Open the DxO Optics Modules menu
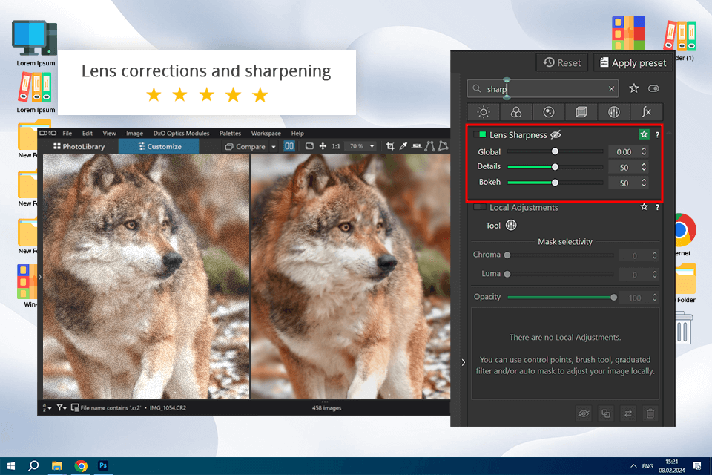Image resolution: width=712 pixels, height=475 pixels. tap(181, 134)
